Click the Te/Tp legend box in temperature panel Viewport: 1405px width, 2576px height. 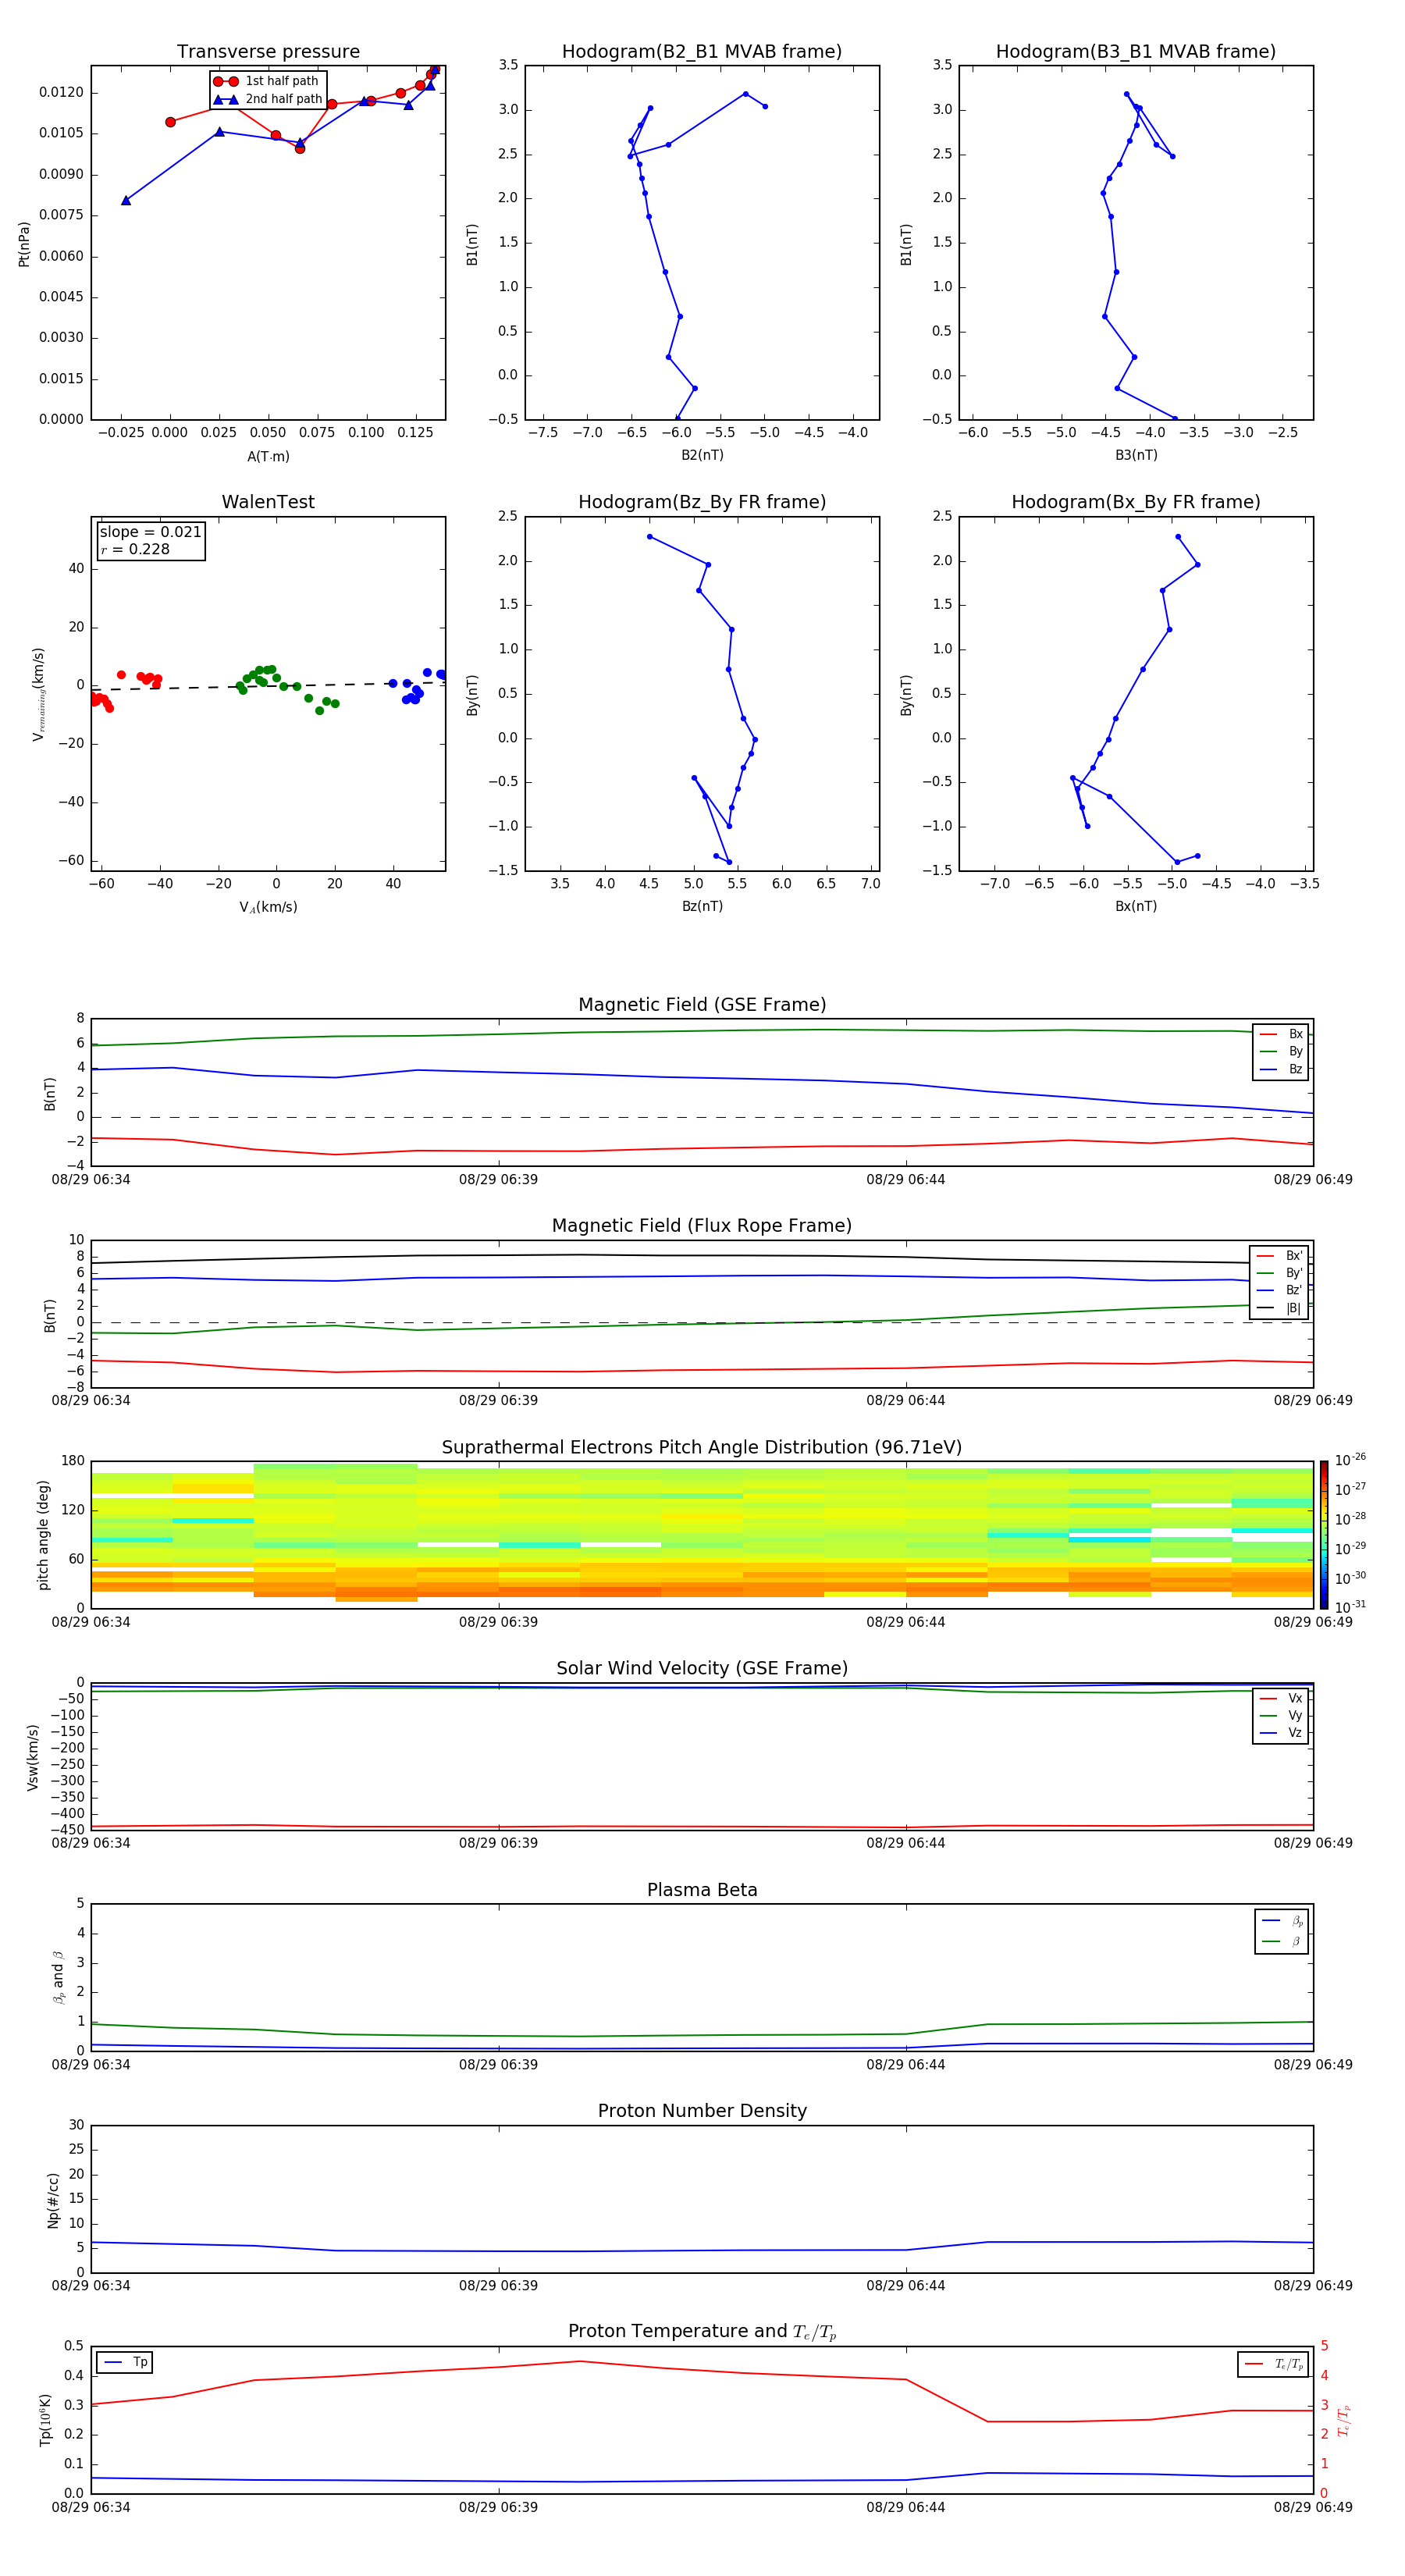1274,2364
